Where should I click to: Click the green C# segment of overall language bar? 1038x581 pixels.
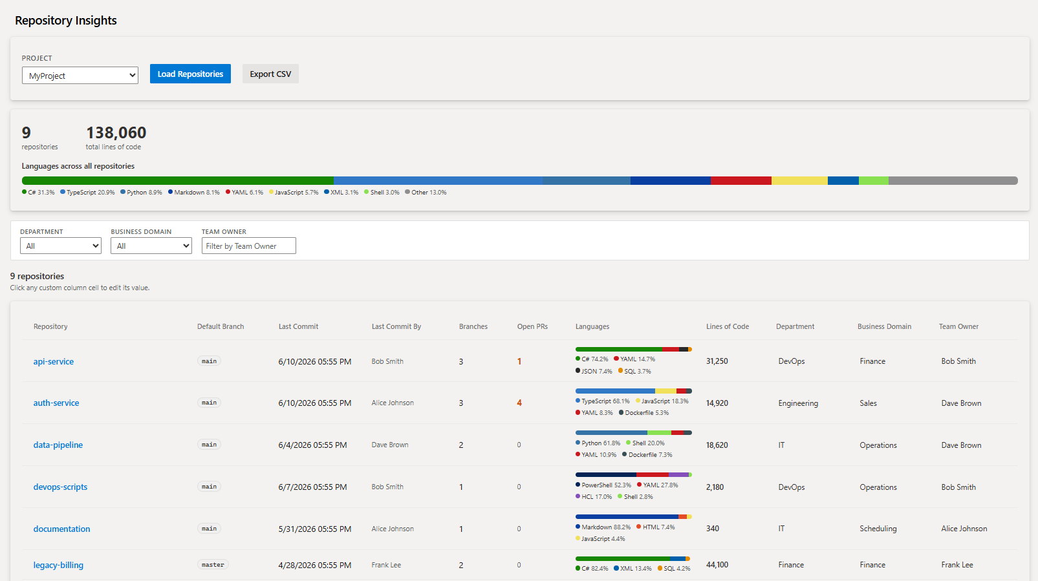click(x=178, y=181)
